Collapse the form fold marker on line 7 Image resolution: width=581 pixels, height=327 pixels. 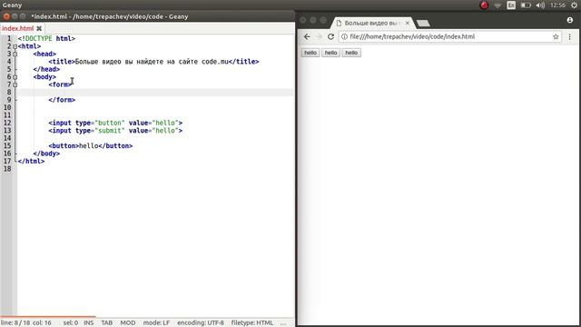[15, 84]
